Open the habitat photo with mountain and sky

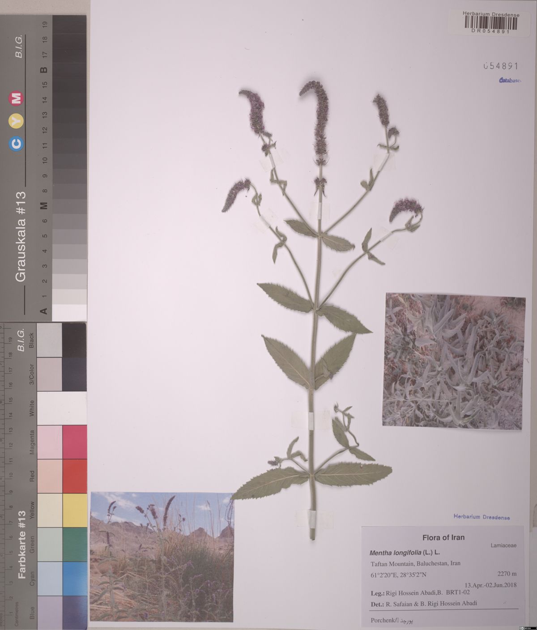tap(162, 557)
